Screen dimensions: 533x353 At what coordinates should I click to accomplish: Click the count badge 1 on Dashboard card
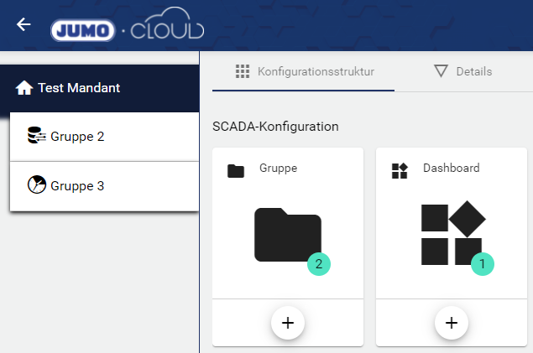(x=482, y=263)
